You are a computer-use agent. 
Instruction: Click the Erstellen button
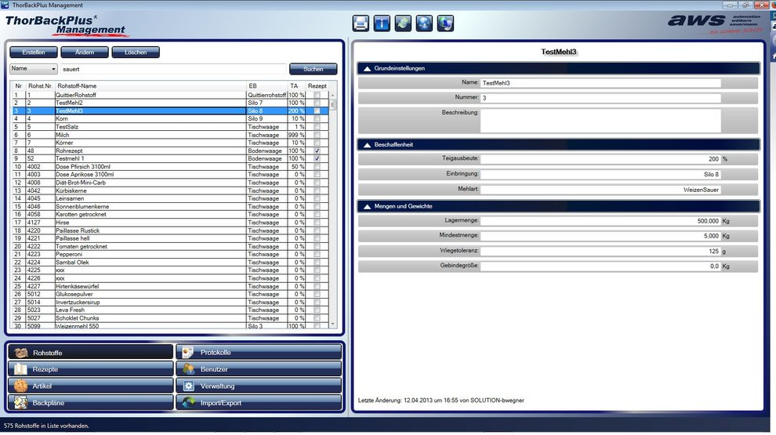pyautogui.click(x=34, y=52)
